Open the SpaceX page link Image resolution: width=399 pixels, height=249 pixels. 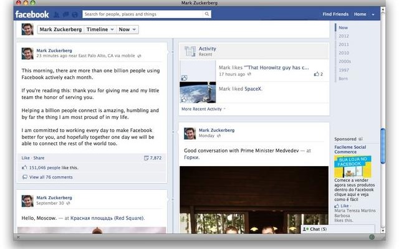click(x=252, y=88)
